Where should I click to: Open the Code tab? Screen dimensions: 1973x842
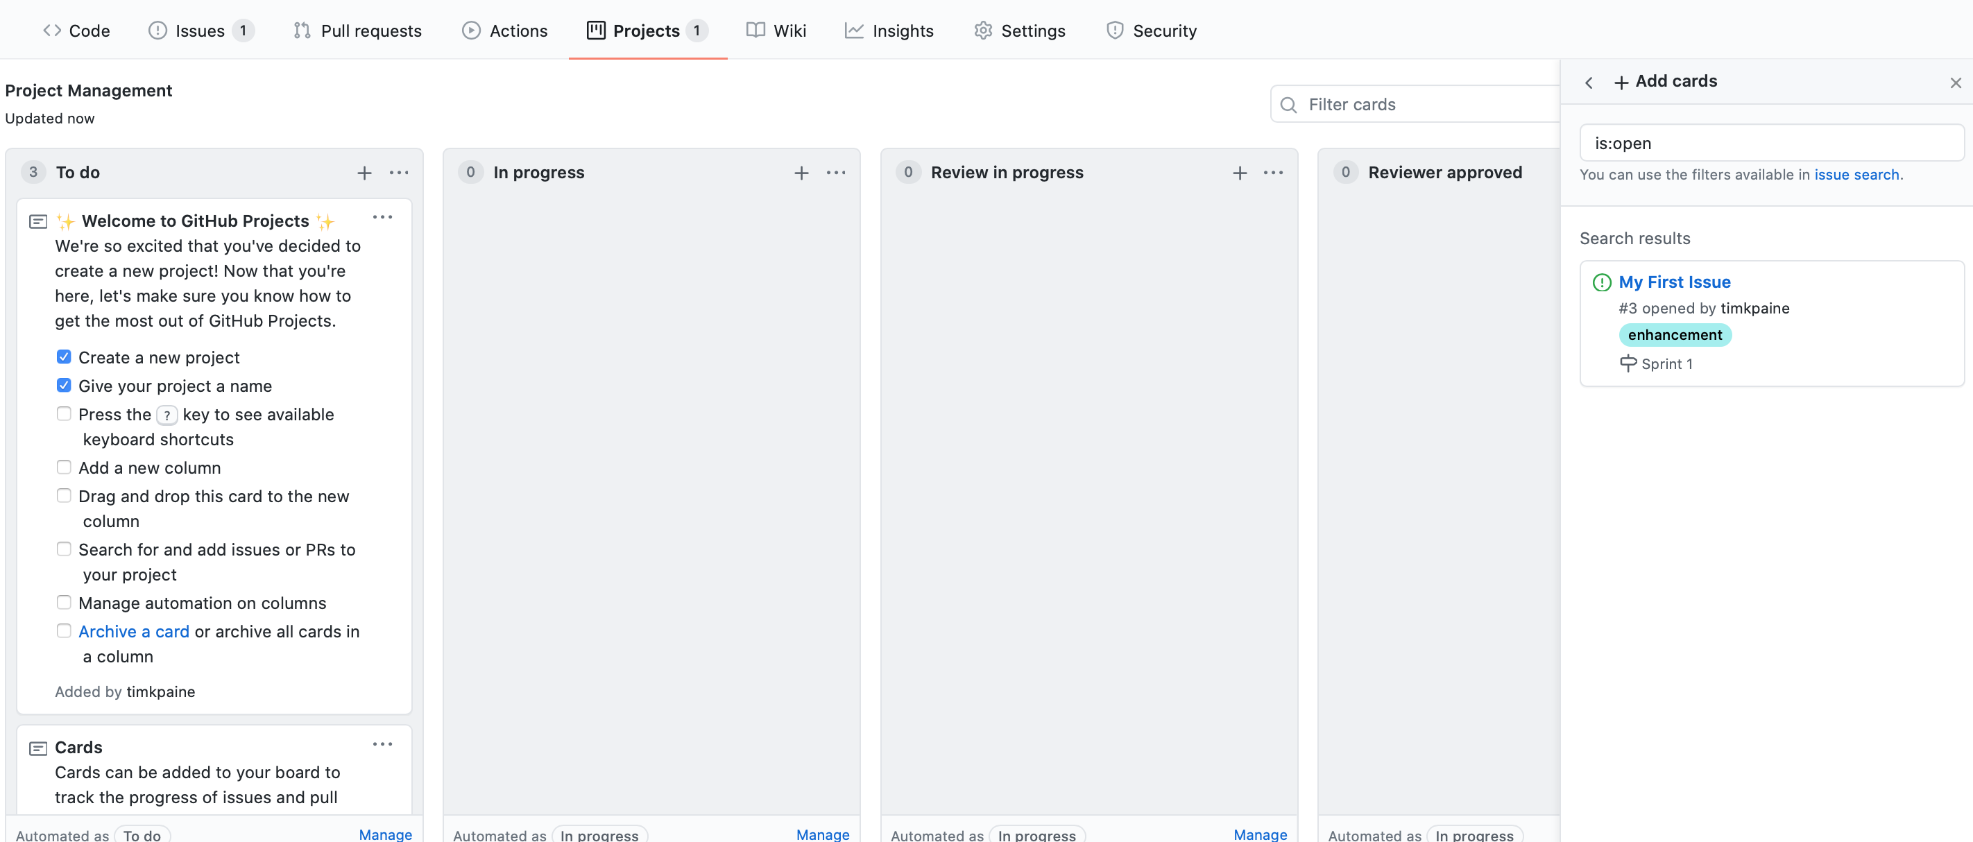tap(76, 31)
